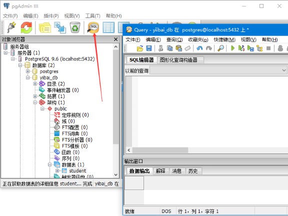
Task: Paste clipboard text in the Query toolbar
Action: (178, 48)
